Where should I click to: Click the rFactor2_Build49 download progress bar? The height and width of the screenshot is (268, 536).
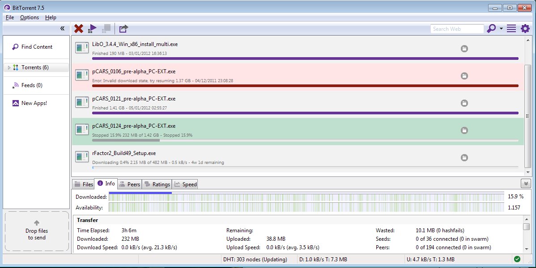click(305, 167)
